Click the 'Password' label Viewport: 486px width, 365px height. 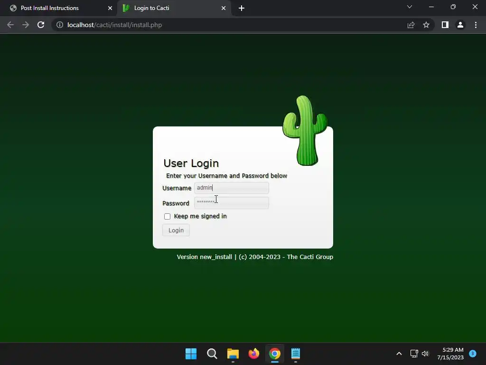pyautogui.click(x=176, y=203)
